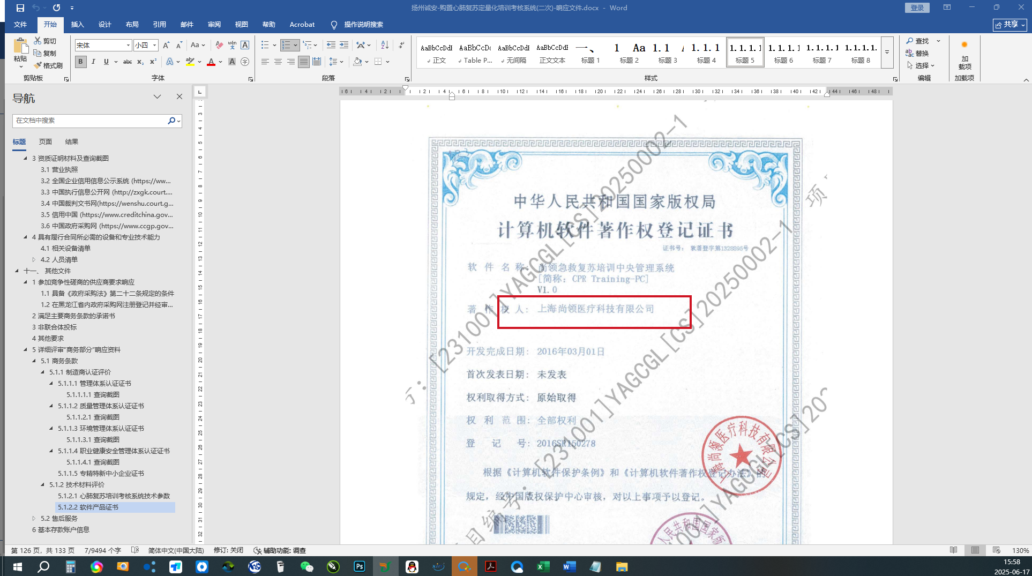Click the Save icon in the title bar
The width and height of the screenshot is (1032, 576).
coord(20,8)
